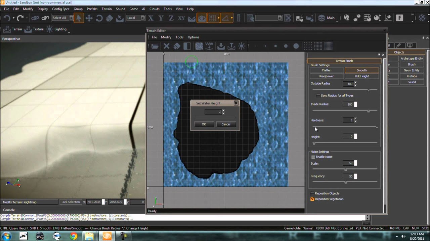Open the empty selection name dropdown
The image size is (430, 241).
coord(280,18)
